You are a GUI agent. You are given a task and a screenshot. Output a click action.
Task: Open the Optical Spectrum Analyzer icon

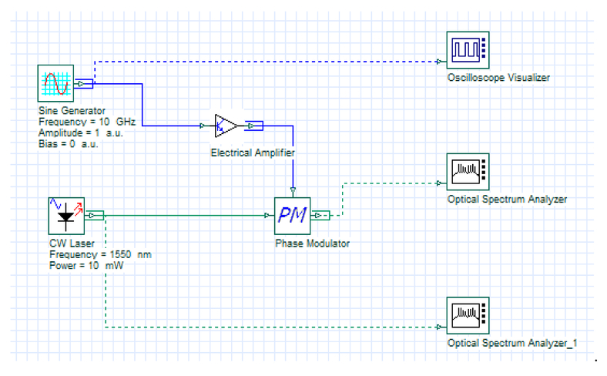coord(468,172)
